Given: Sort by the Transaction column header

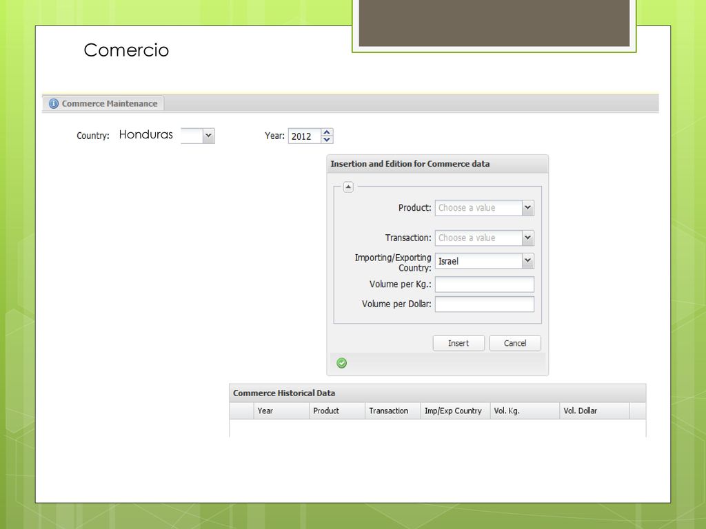Looking at the screenshot, I should click(x=393, y=411).
